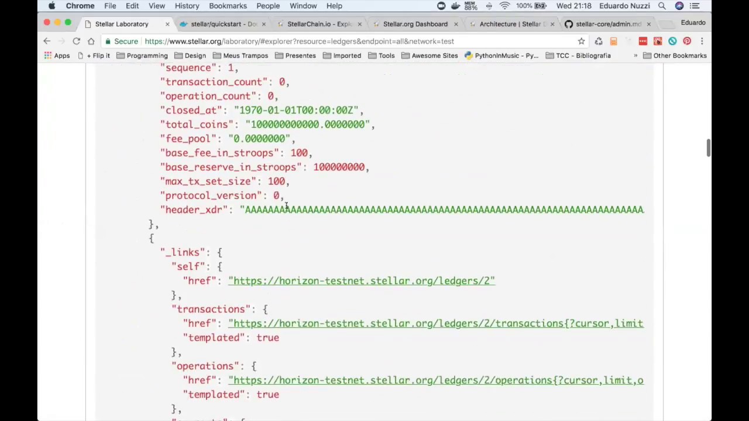Switch to the Architecture | Stellar tab
The width and height of the screenshot is (749, 421).
(x=511, y=24)
